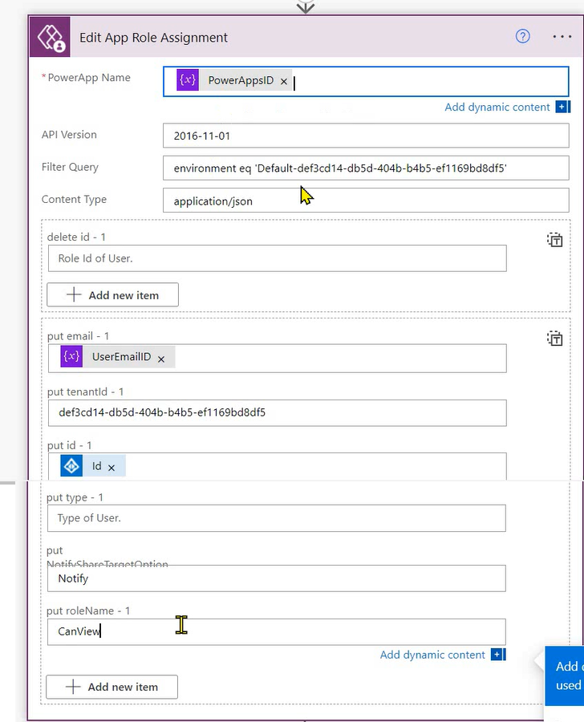
Task: Click the Filter Query input field
Action: click(366, 168)
